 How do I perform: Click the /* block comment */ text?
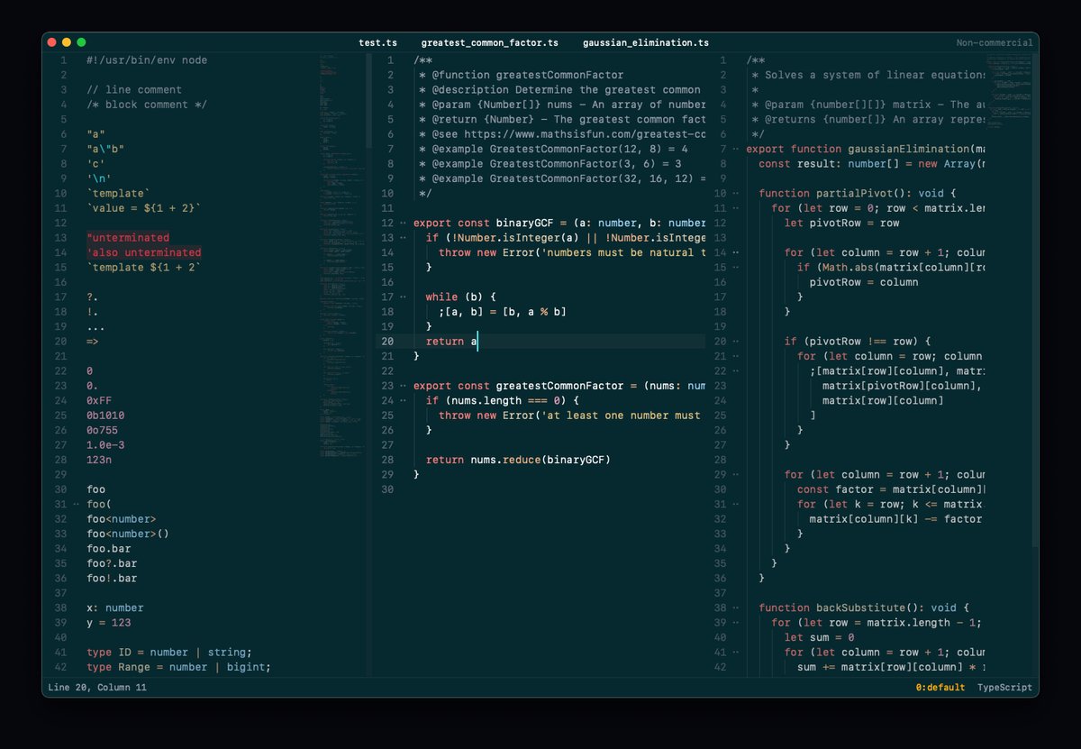click(x=147, y=105)
